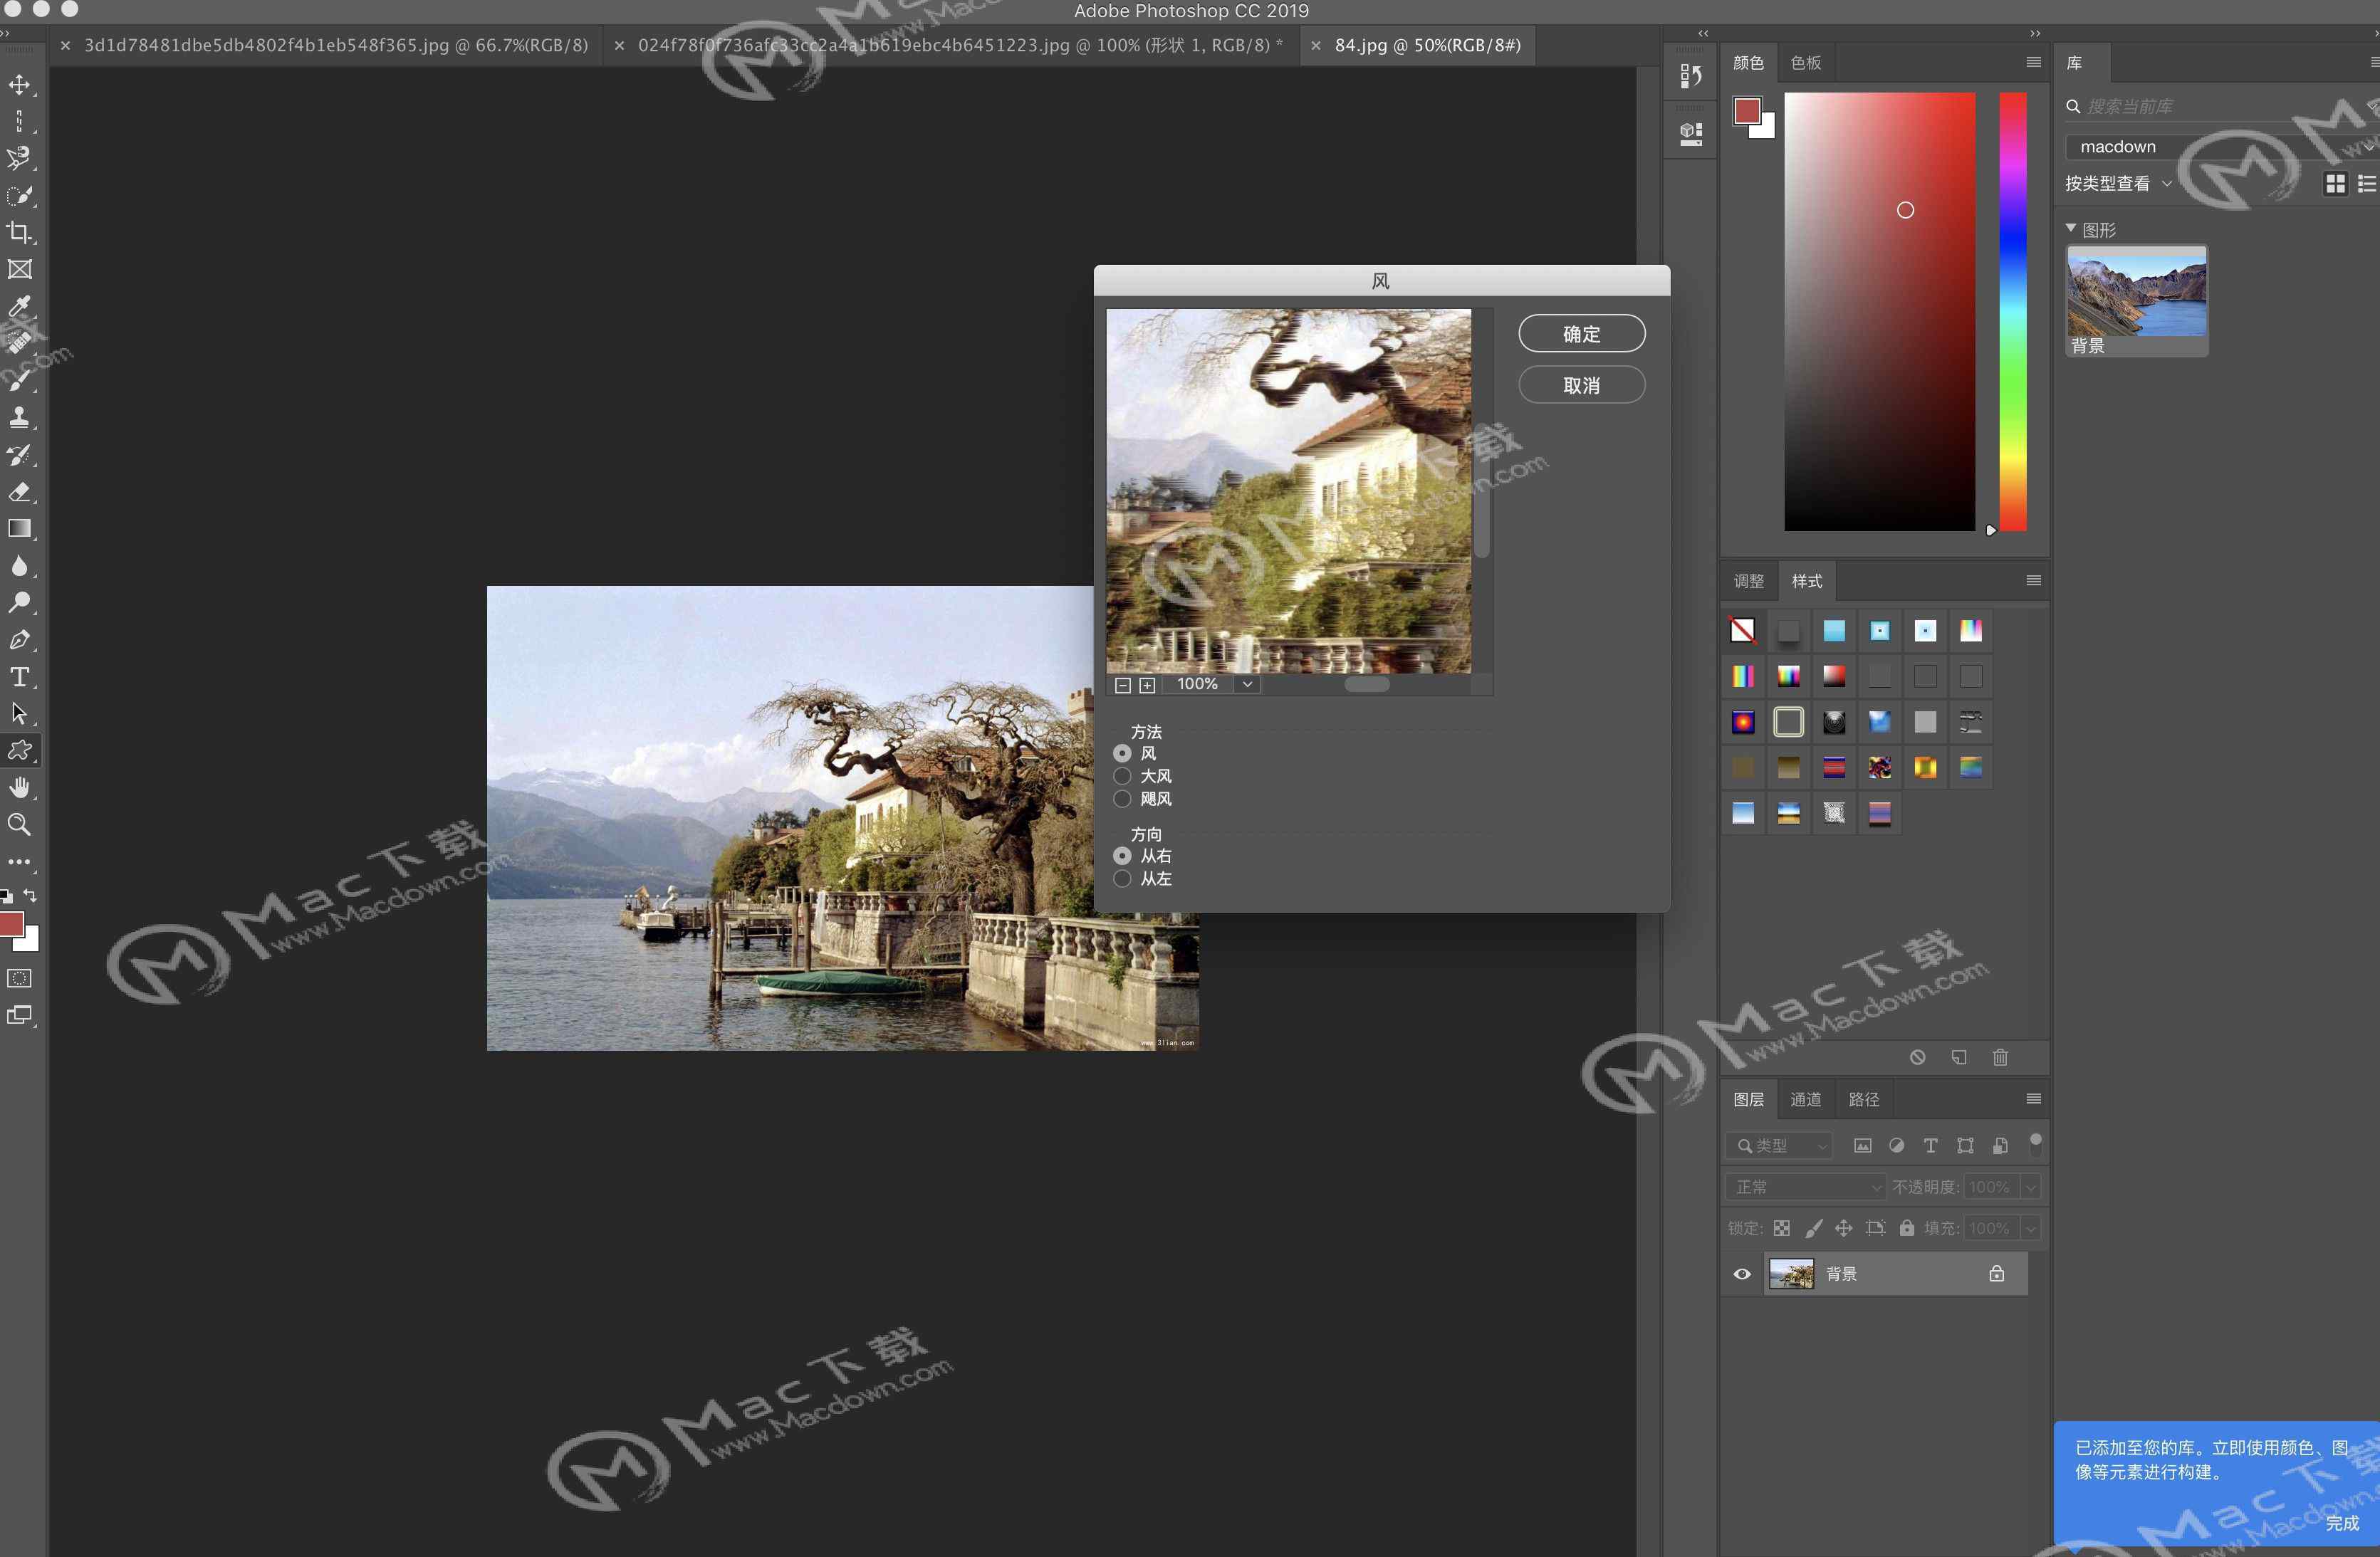The height and width of the screenshot is (1557, 2380).
Task: Choose the 风 (Wind) method
Action: (1123, 753)
